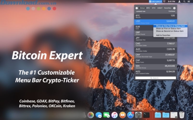Select the BTC Bitcoin row
193x120 pixels.
(x=156, y=16)
